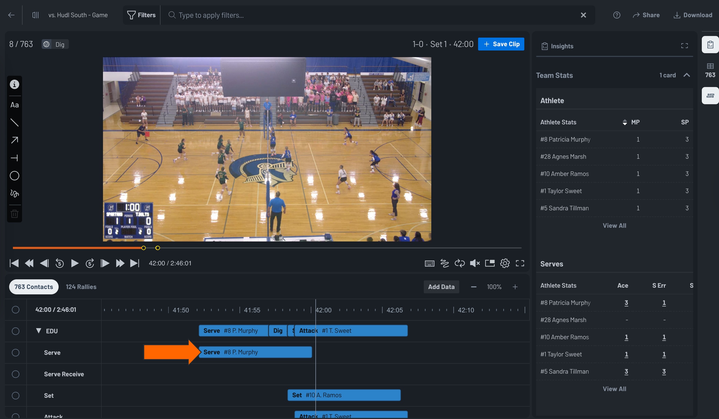Select the freehand drawing tool in sidebar
719x419 pixels.
pos(14,194)
